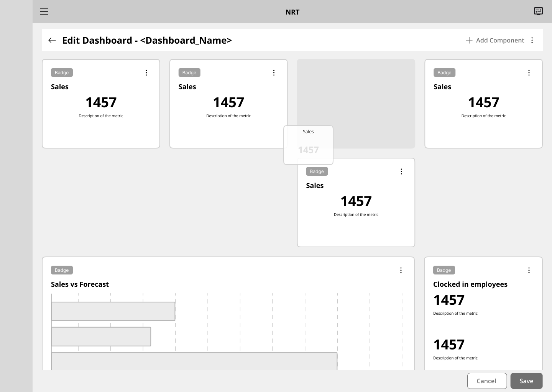Click the longest bar in the Sales vs Forecast chart
552x392 pixels.
pyautogui.click(x=194, y=361)
